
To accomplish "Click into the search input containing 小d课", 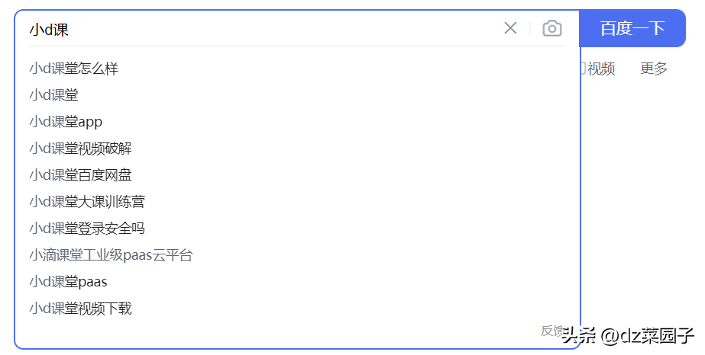I will coord(260,29).
